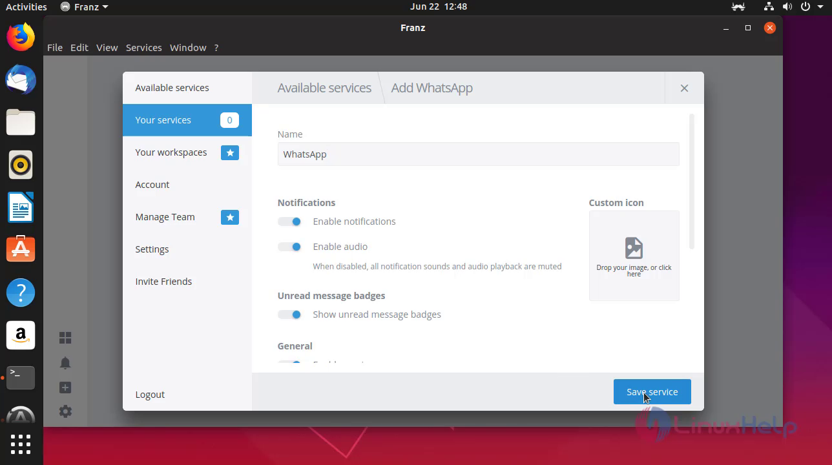This screenshot has height=465, width=832.
Task: Open LibreOffice Writer from the dock
Action: pos(21,207)
